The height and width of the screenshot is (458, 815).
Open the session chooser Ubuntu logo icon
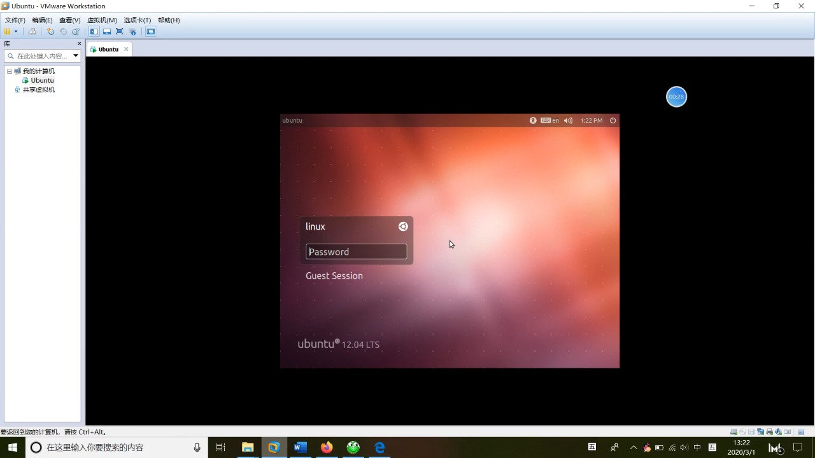coord(403,226)
